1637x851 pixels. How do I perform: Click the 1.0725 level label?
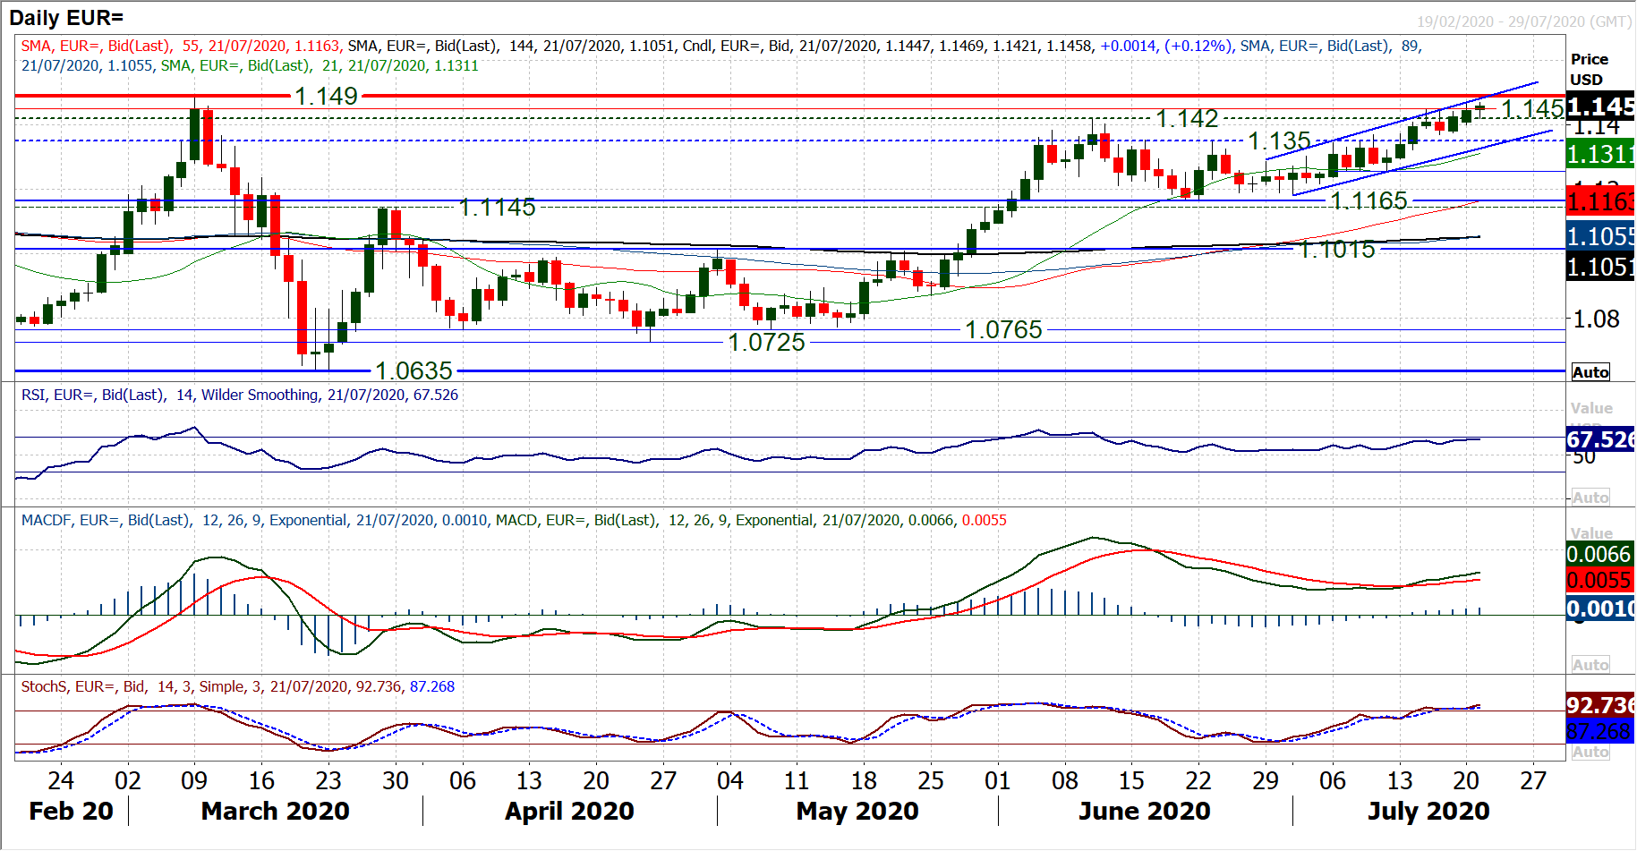pos(766,343)
